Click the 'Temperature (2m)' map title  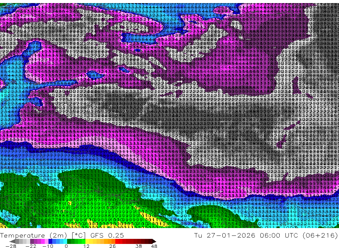coord(34,235)
